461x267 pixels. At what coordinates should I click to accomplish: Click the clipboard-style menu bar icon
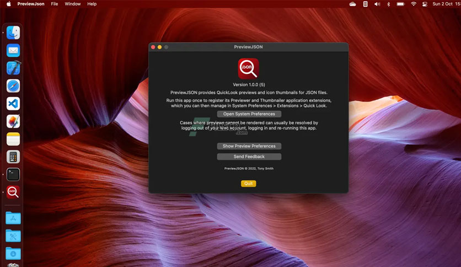(x=365, y=4)
